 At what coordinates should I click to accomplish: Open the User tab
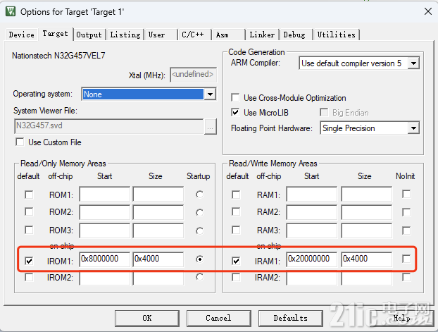click(161, 35)
